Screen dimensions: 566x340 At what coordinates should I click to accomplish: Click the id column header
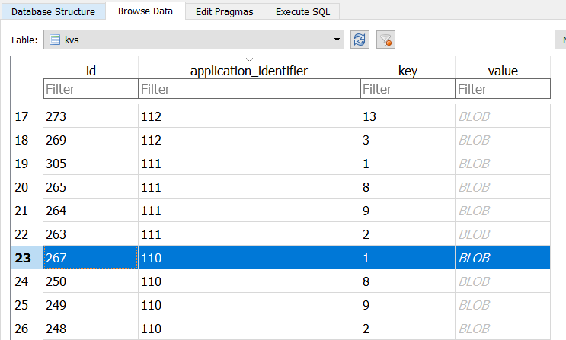[x=91, y=71]
